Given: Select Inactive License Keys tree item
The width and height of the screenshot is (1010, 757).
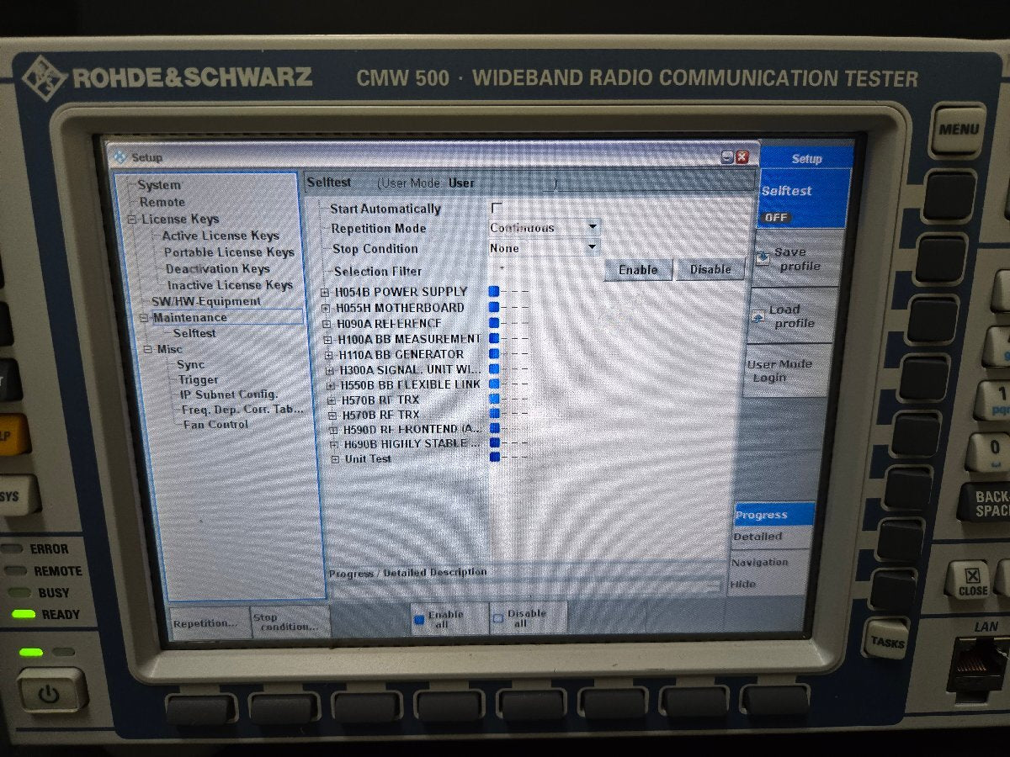Looking at the screenshot, I should [230, 285].
